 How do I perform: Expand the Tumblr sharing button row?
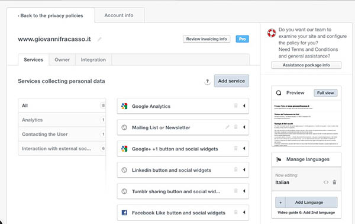tap(244, 191)
